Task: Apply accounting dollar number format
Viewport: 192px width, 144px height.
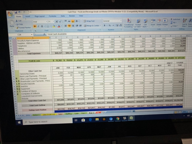Action: (105, 25)
